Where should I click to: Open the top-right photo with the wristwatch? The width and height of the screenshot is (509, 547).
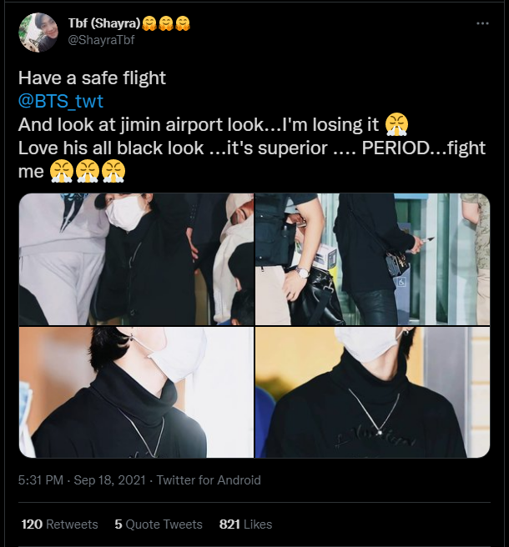pos(372,259)
